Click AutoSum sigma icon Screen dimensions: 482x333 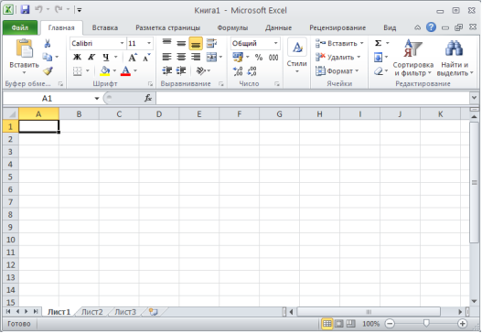(x=378, y=43)
